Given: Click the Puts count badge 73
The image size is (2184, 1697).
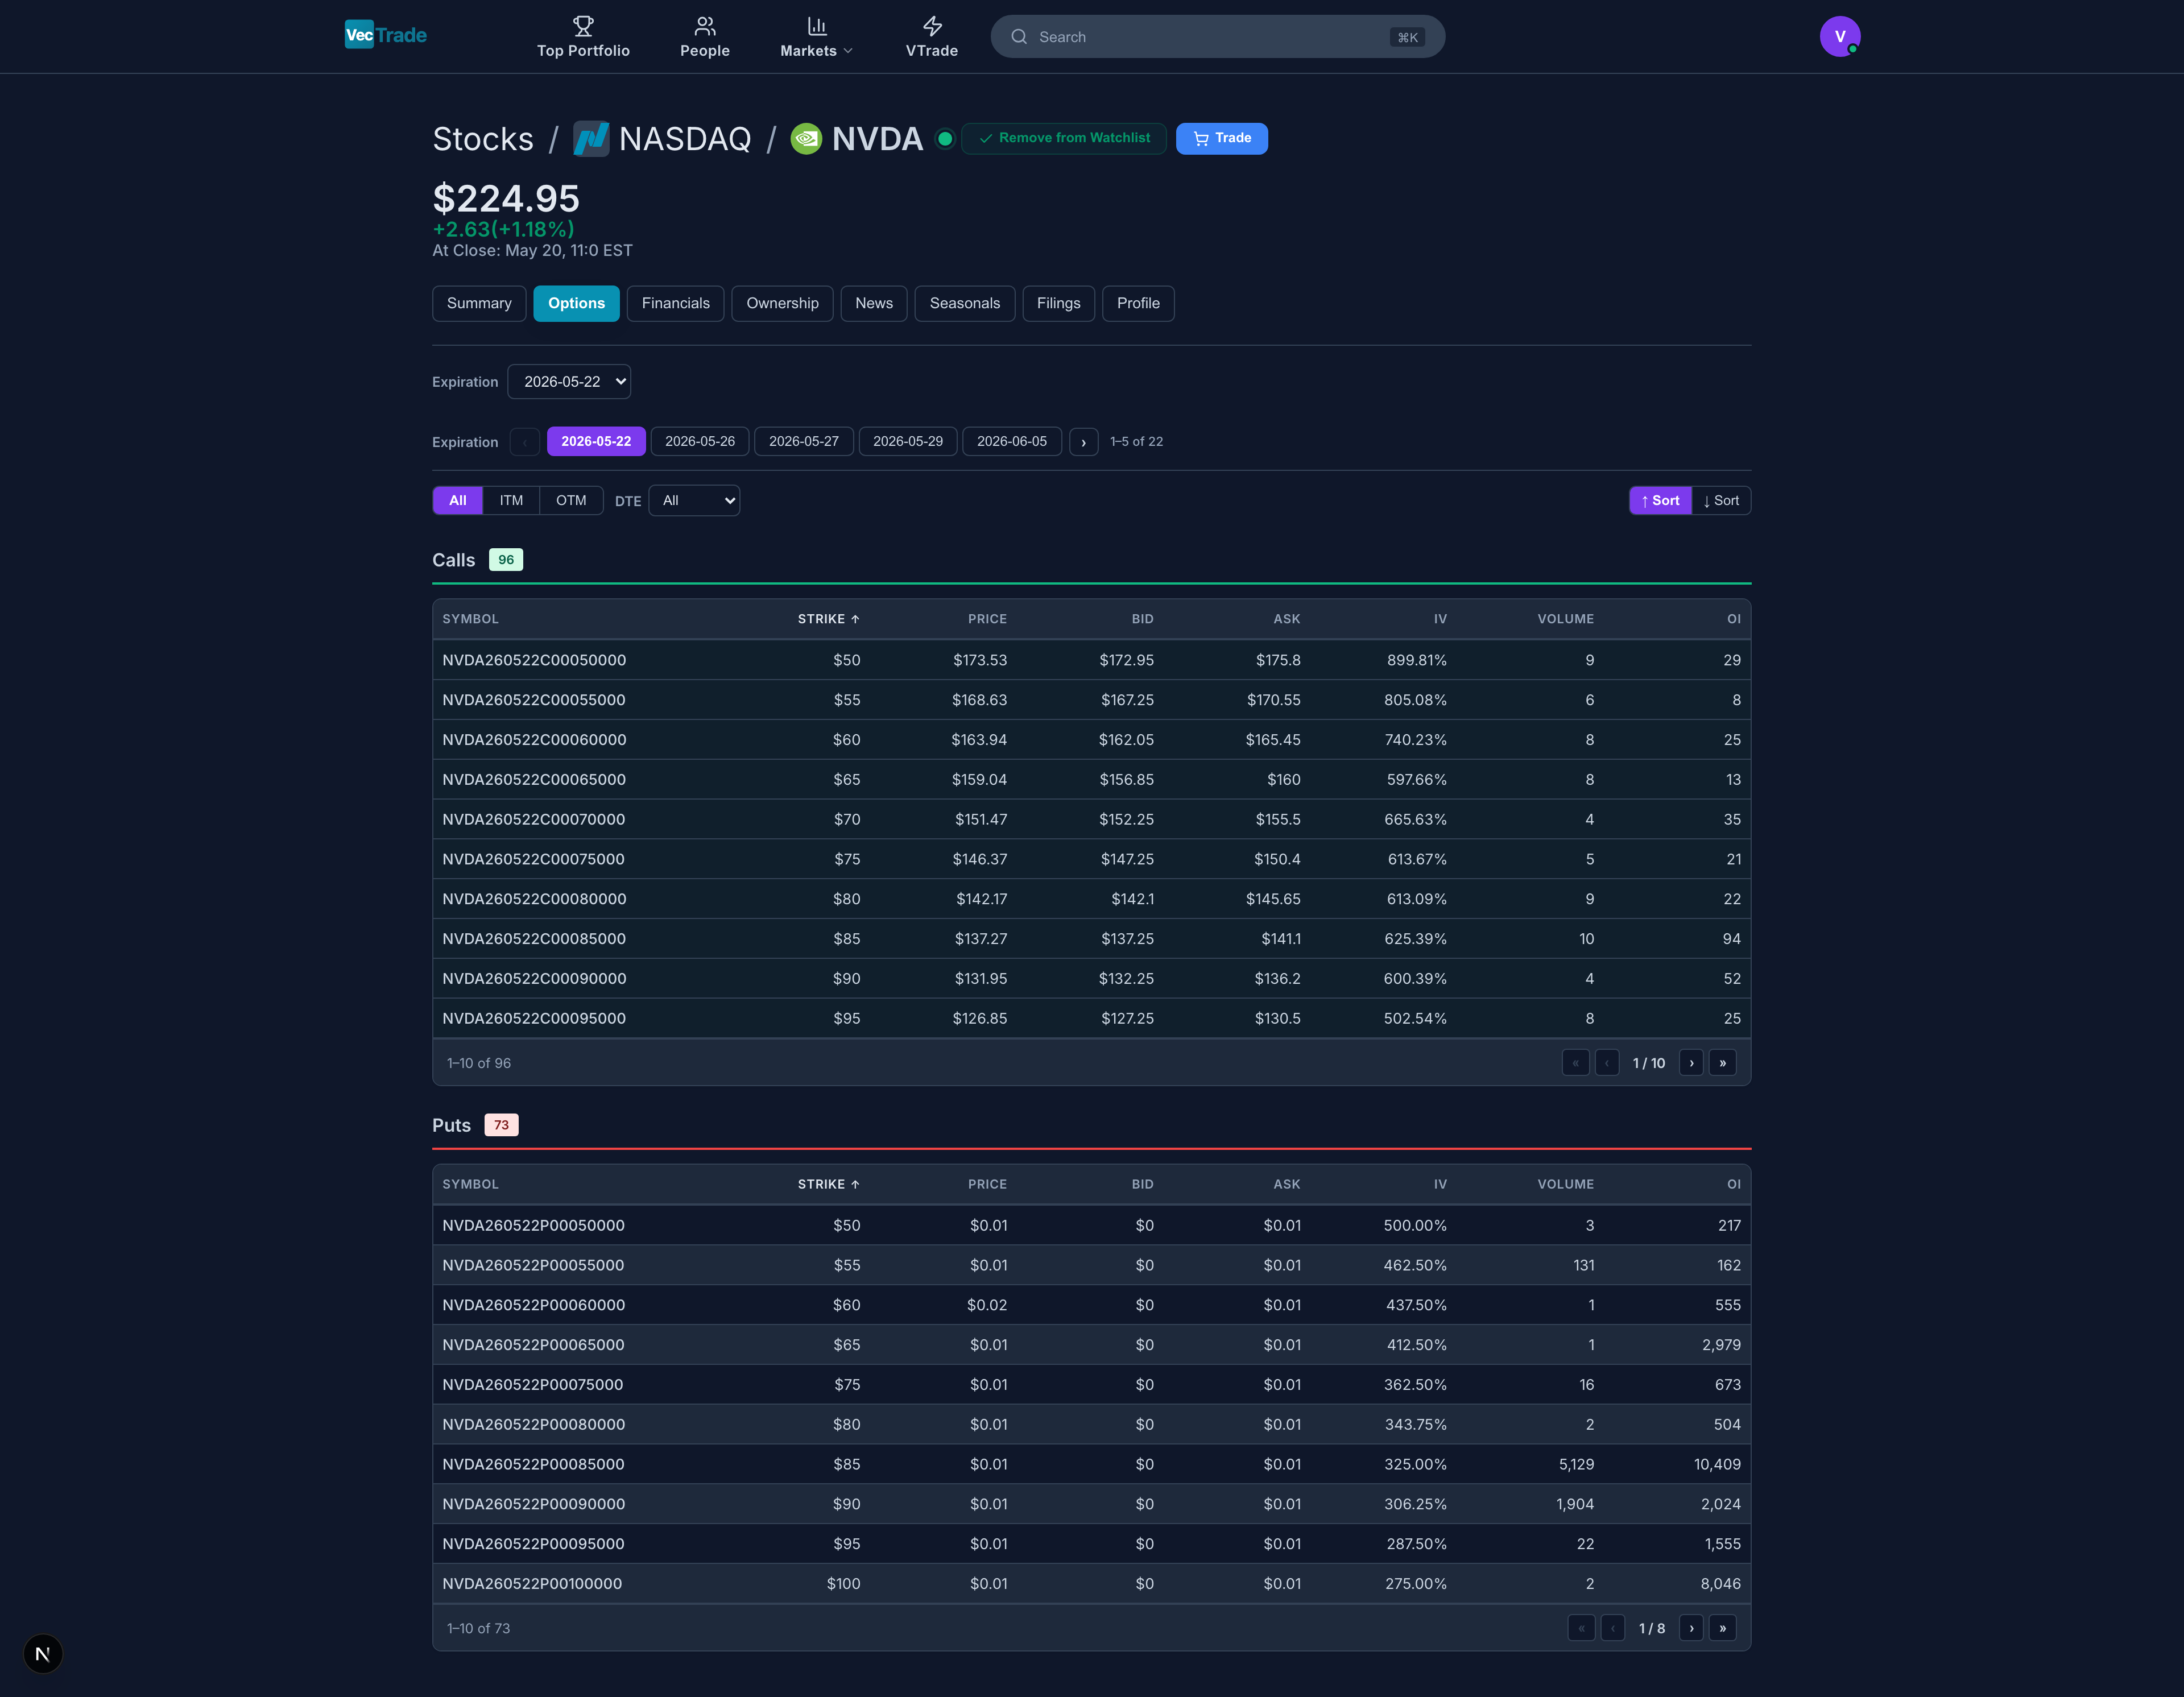Looking at the screenshot, I should (x=501, y=1125).
